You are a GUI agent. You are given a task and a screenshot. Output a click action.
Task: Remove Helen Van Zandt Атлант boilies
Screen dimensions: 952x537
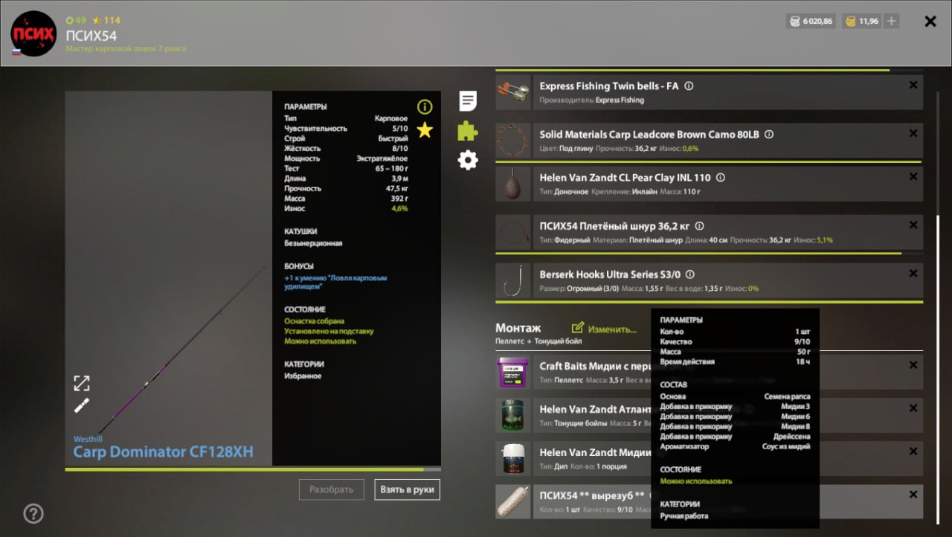913,408
